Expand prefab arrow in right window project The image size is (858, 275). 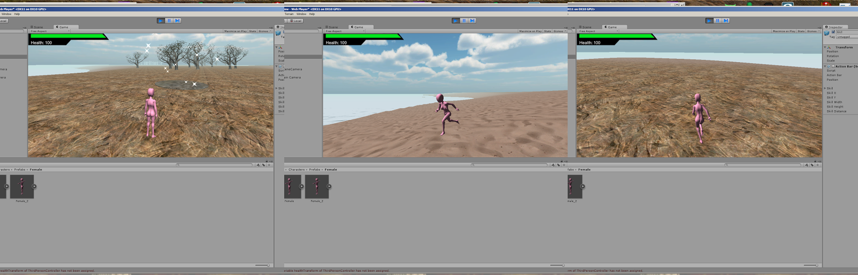[583, 187]
